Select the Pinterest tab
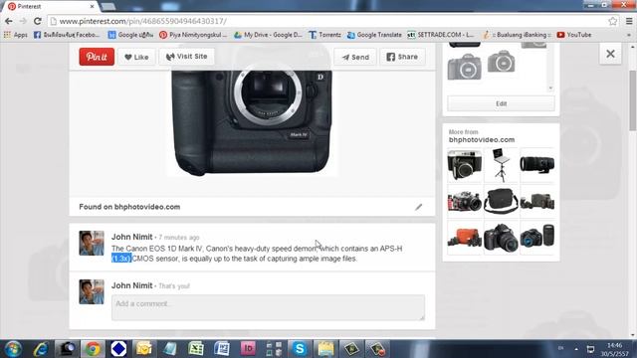The image size is (637, 358). pyautogui.click(x=51, y=7)
